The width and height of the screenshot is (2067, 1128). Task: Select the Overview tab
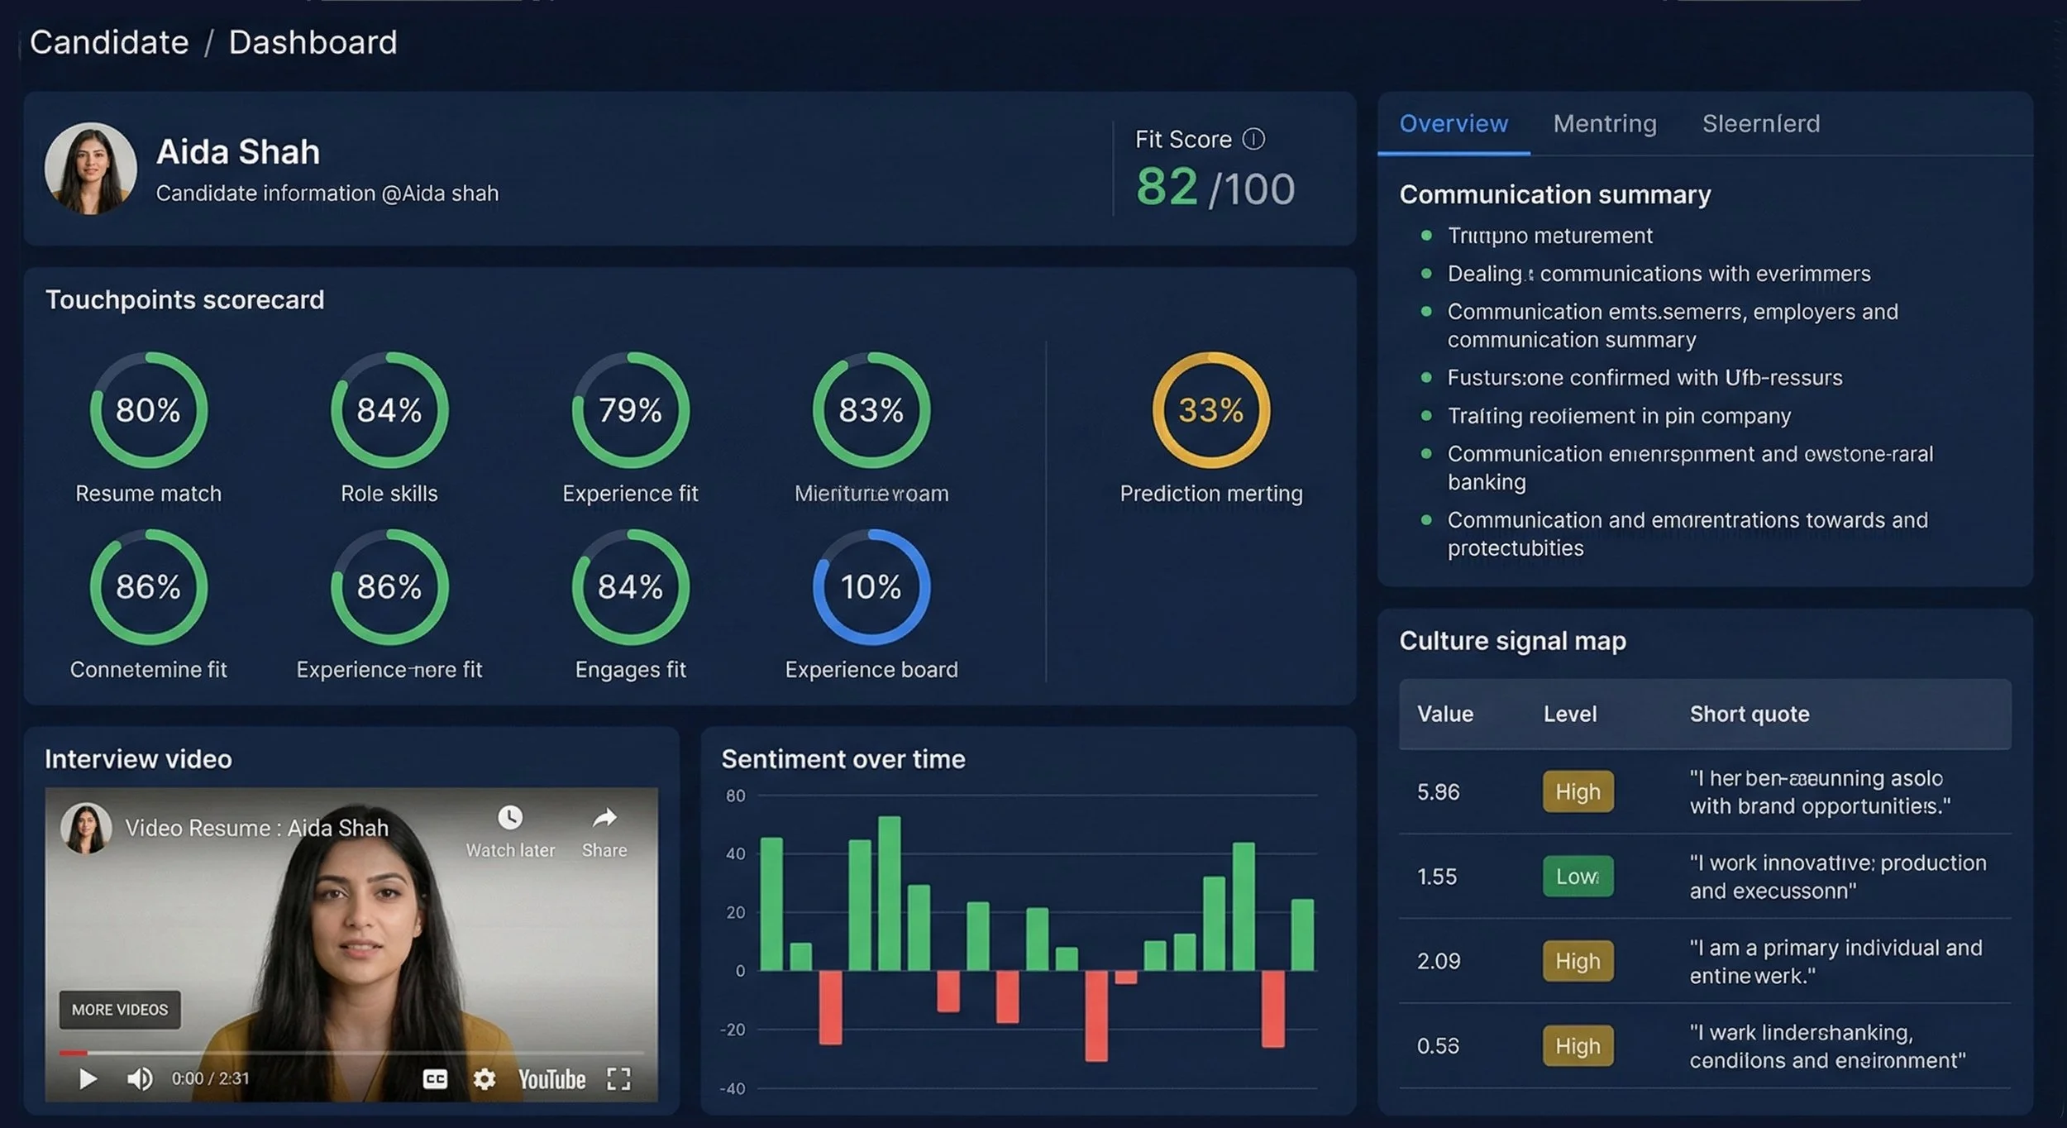tap(1453, 122)
